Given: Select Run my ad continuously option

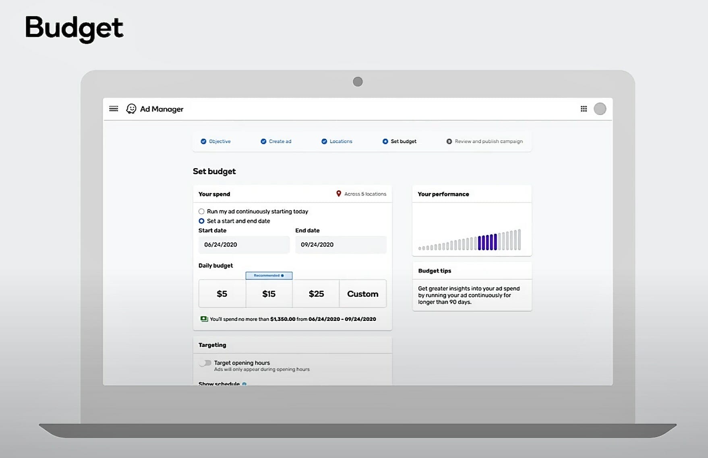Looking at the screenshot, I should pos(201,212).
